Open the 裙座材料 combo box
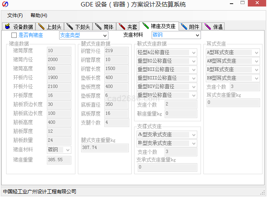 pyautogui.click(x=59, y=150)
